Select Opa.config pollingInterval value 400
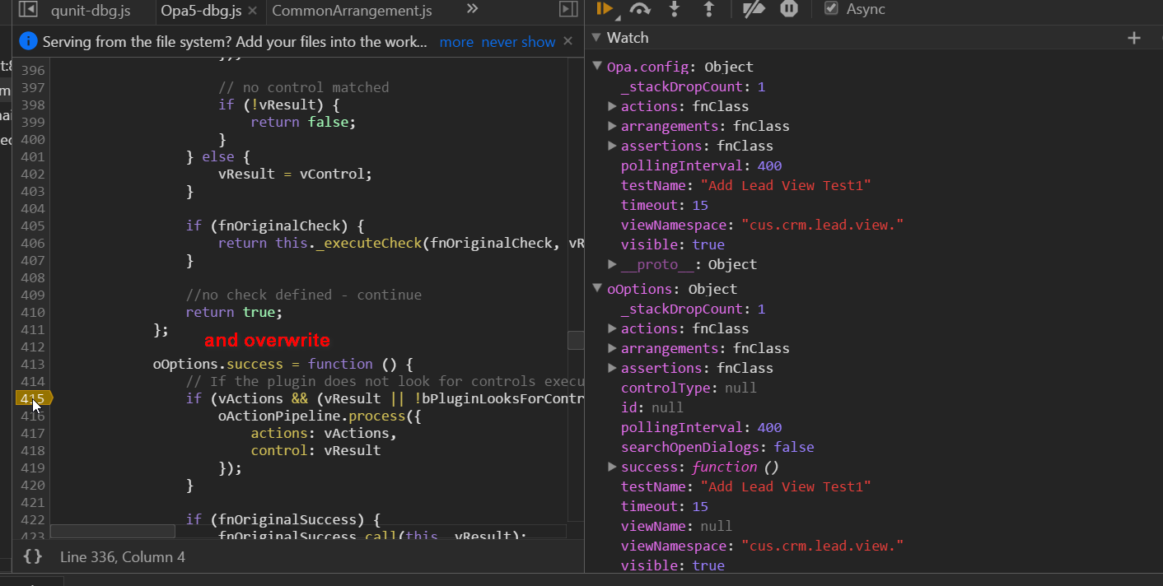Image resolution: width=1163 pixels, height=586 pixels. (x=769, y=165)
